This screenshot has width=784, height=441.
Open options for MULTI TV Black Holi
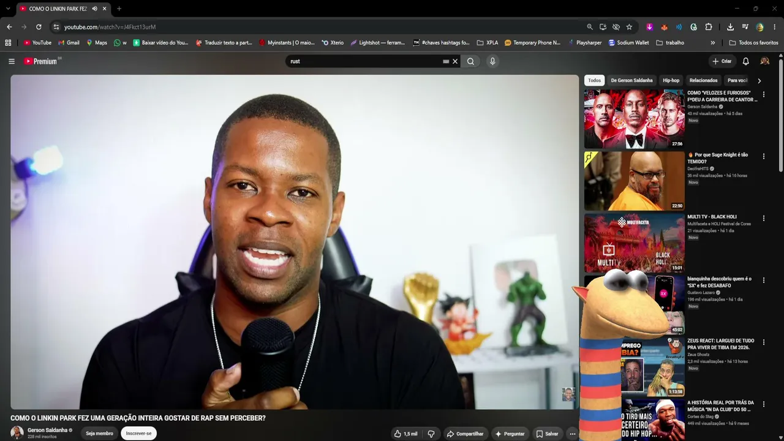pos(763,218)
